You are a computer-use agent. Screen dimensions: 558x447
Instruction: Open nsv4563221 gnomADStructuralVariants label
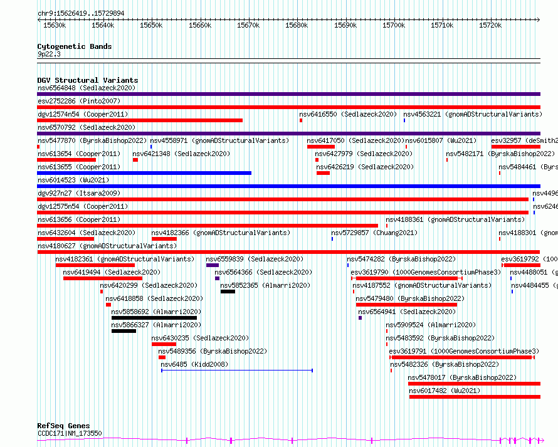473,114
